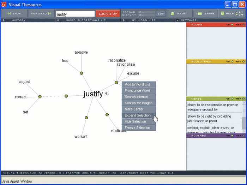Click the Verbs list scrollbar thumb
247x185 pixels.
244,111
